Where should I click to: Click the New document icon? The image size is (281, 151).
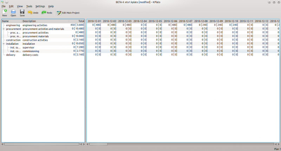(x=4, y=12)
